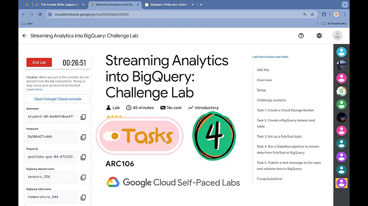Screen dimensions: 368x206
Task: Click Lab instructions and tasks link
Action: (270, 57)
